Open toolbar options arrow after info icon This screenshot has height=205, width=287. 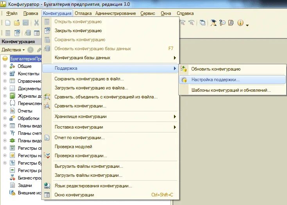[247, 25]
